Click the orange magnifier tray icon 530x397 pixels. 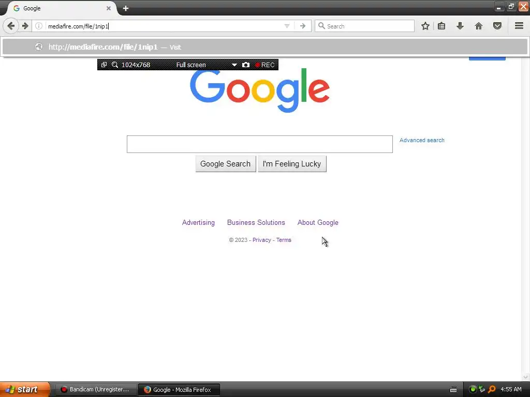pyautogui.click(x=492, y=389)
